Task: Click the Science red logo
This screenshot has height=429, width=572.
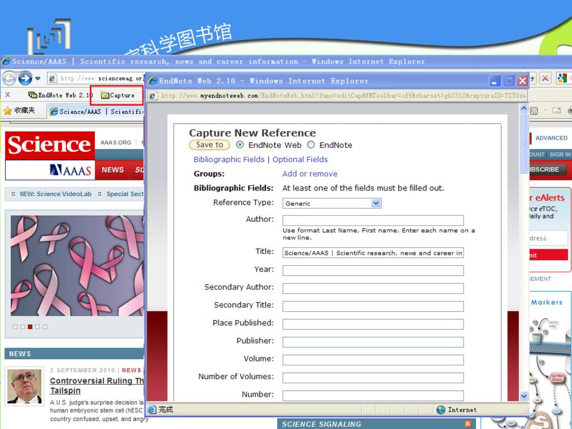Action: pos(50,145)
